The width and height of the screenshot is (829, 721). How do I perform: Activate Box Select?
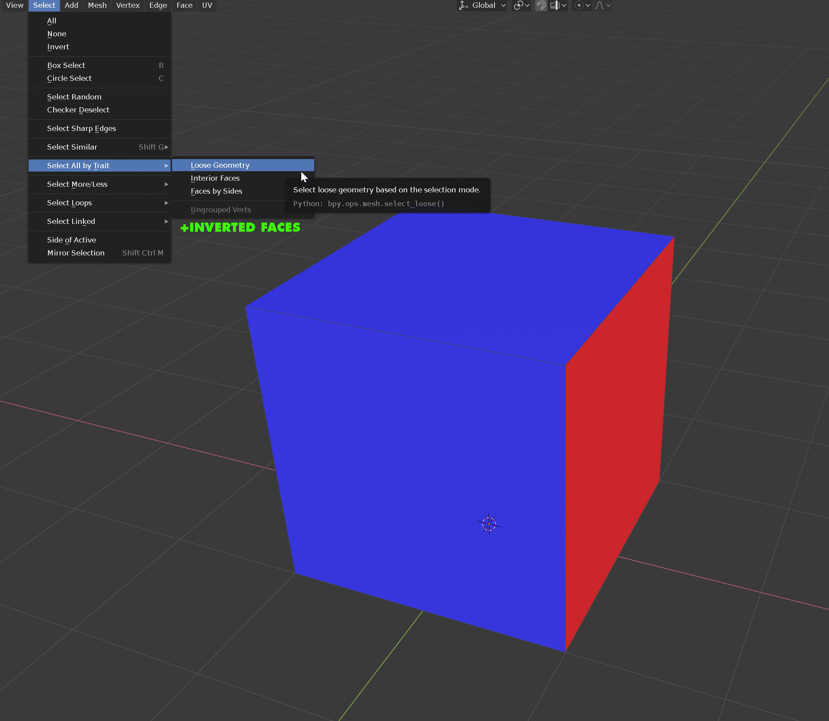click(x=99, y=65)
